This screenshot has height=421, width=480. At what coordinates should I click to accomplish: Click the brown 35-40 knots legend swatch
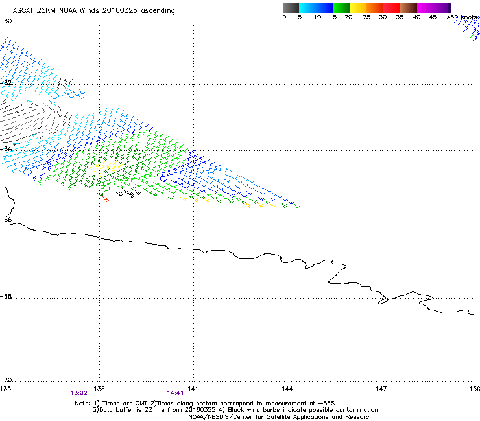click(x=409, y=8)
